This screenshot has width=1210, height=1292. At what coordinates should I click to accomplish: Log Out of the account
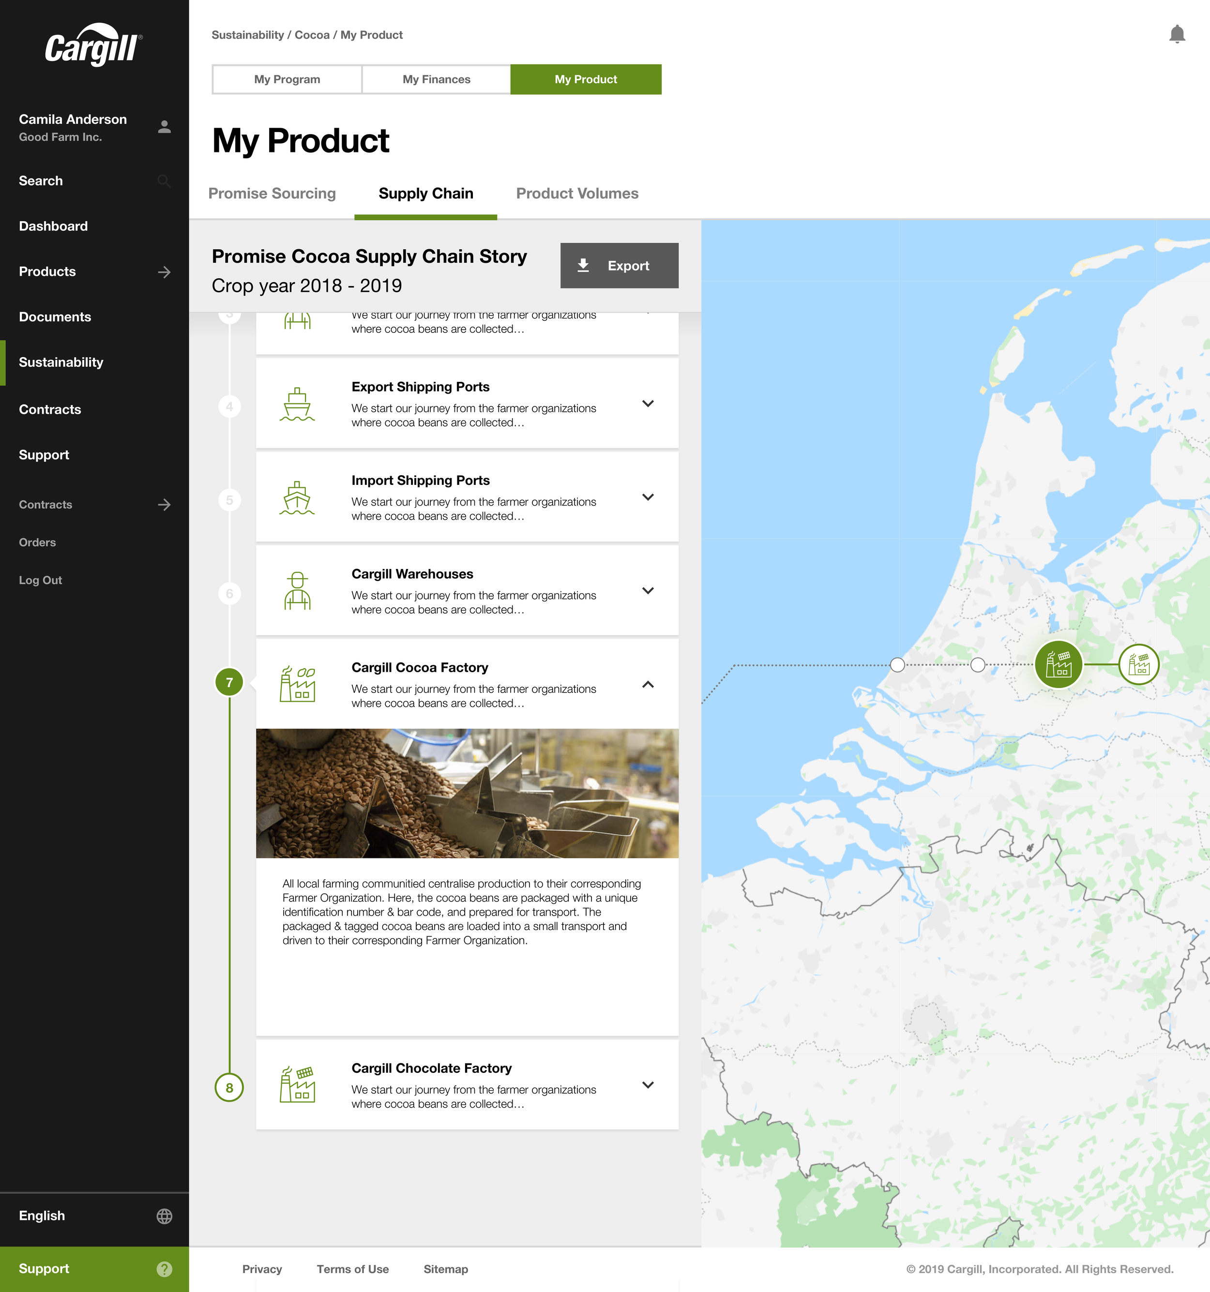[x=40, y=580]
